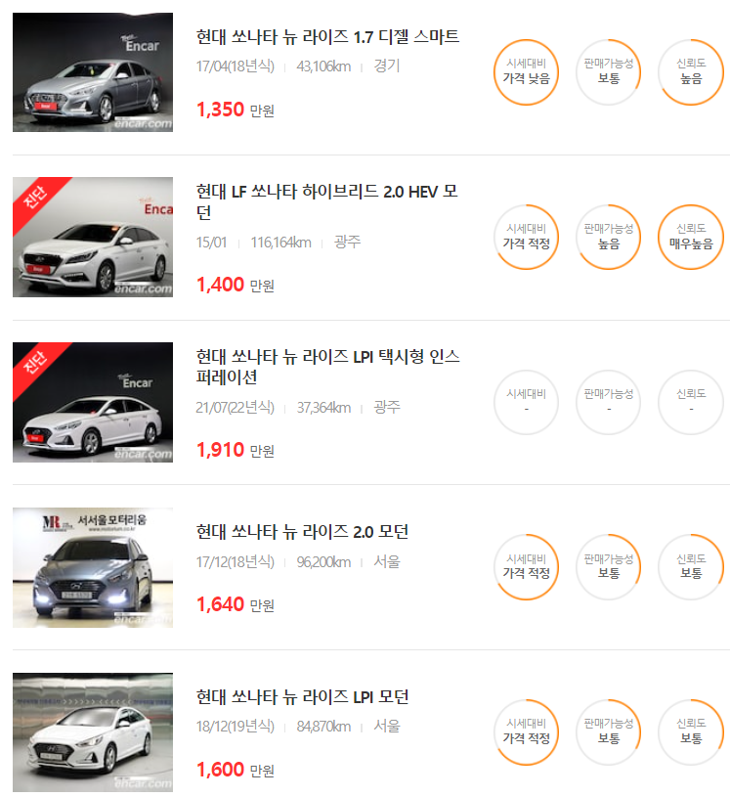Click the white LPI 모던 Sonata thumbnail
Image resolution: width=730 pixels, height=797 pixels.
[93, 732]
